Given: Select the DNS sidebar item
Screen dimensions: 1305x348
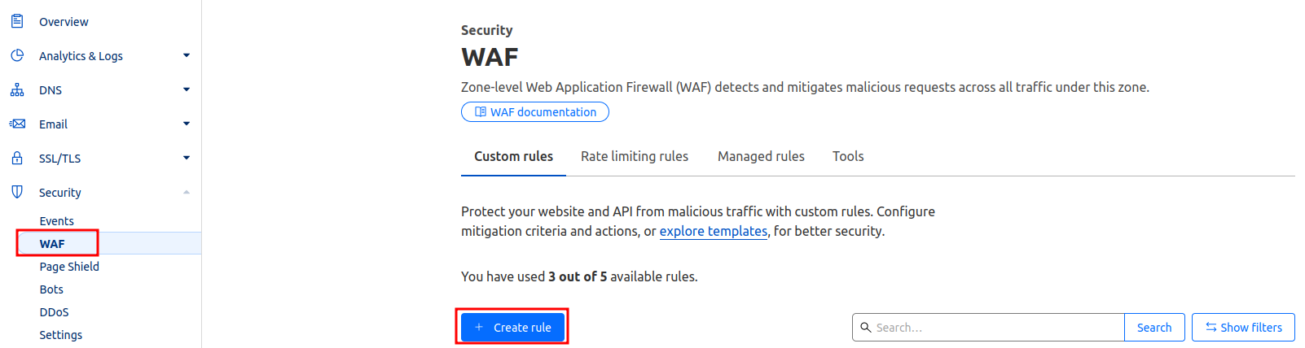Looking at the screenshot, I should pos(51,90).
